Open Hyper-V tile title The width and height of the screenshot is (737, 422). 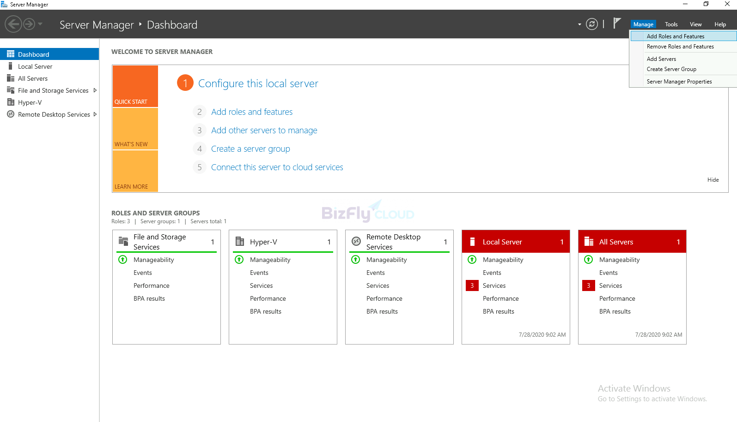pyautogui.click(x=263, y=242)
